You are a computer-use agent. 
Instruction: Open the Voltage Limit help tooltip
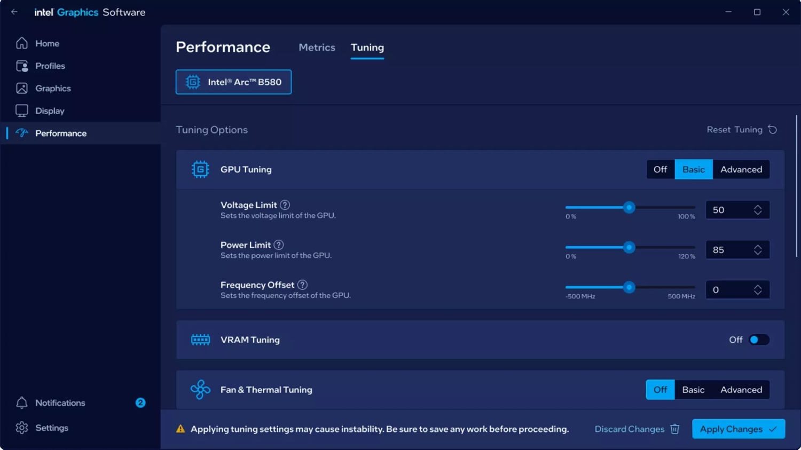tap(285, 204)
